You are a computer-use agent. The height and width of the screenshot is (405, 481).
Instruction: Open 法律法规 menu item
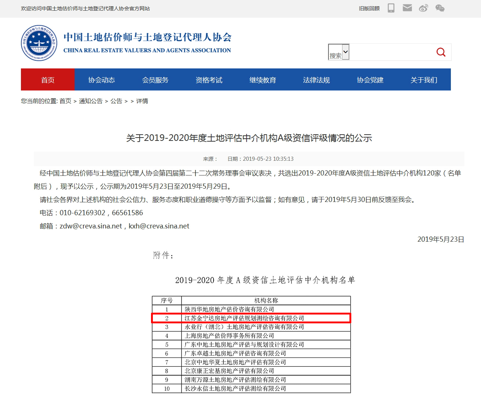coord(316,79)
